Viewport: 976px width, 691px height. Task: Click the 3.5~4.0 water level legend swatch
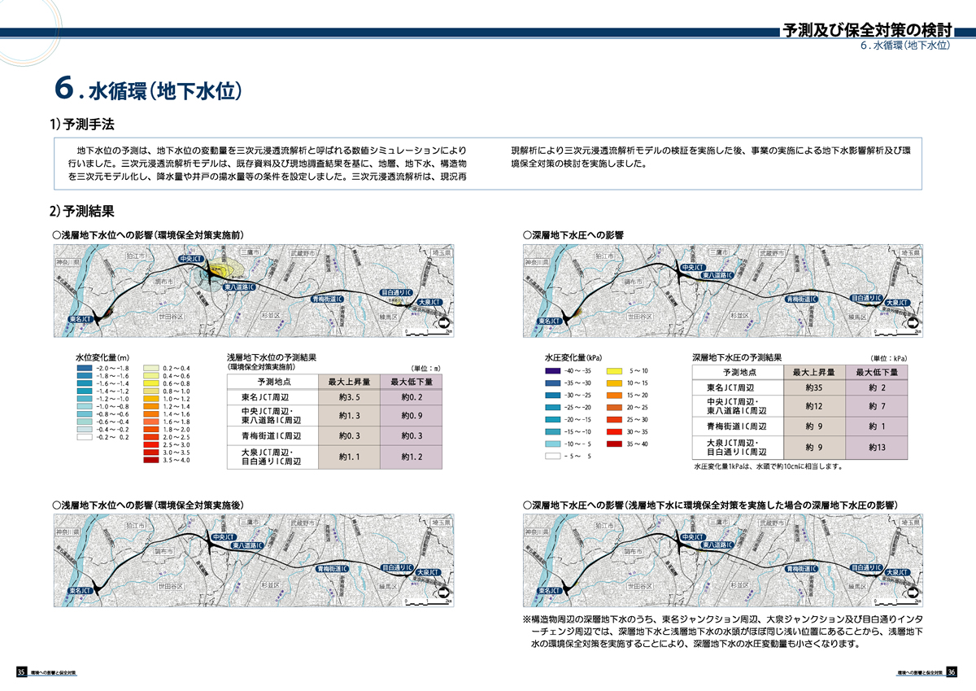150,460
